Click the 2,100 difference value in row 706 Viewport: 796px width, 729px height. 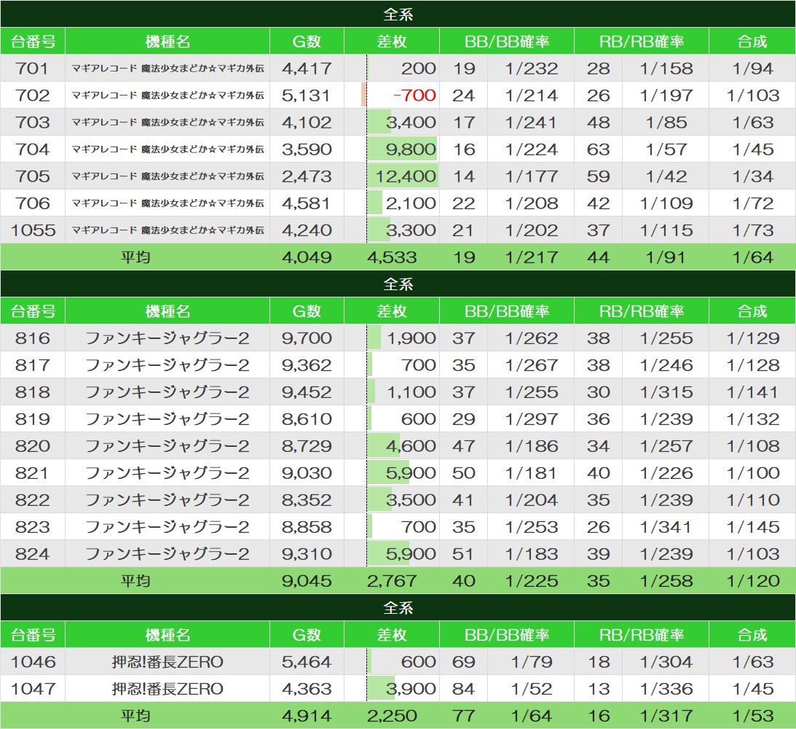411,203
